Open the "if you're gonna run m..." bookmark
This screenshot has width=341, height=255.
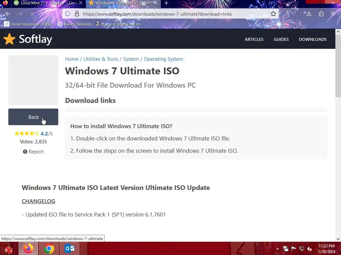[119, 24]
